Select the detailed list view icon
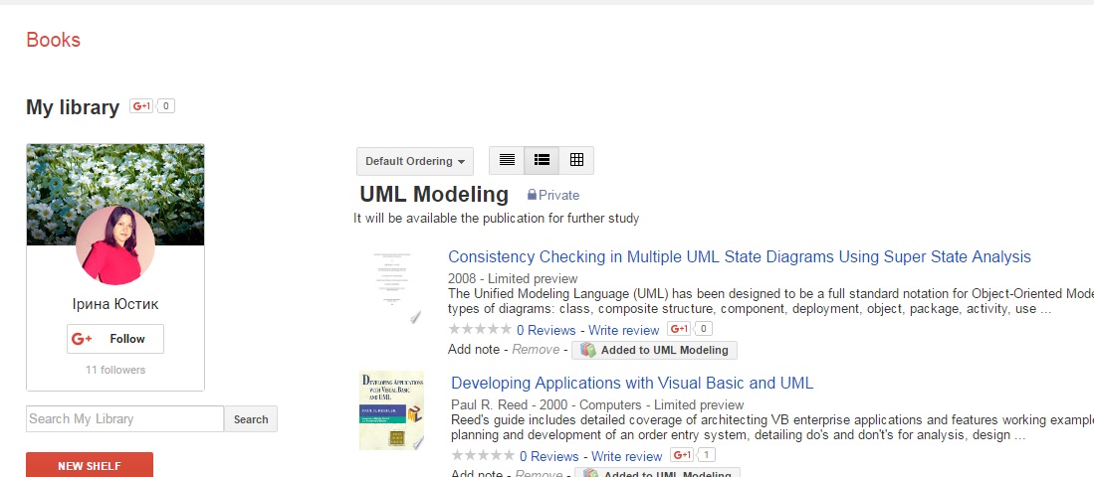The width and height of the screenshot is (1094, 477). (x=542, y=160)
